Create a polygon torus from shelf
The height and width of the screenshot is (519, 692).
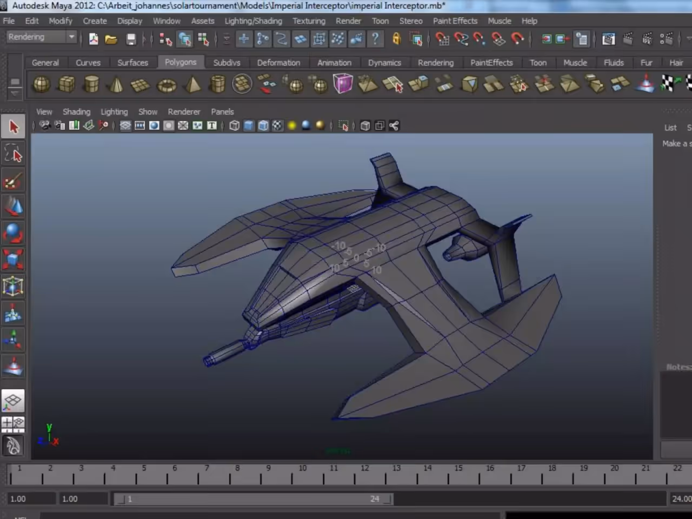click(167, 85)
